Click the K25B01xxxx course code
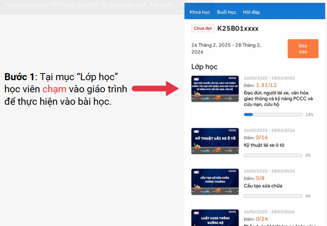Image resolution: width=327 pixels, height=226 pixels. (x=238, y=29)
